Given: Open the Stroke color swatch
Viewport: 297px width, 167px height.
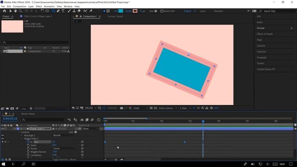Looking at the screenshot, I should pos(135,11).
